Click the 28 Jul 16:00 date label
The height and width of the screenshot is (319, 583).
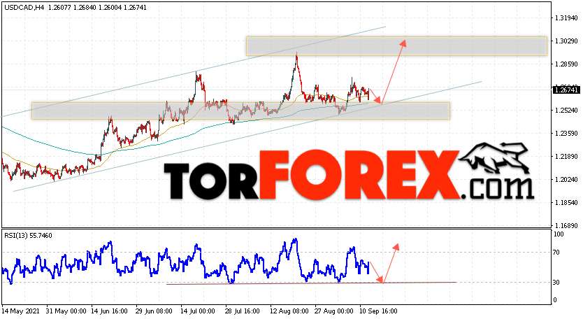pyautogui.click(x=243, y=311)
